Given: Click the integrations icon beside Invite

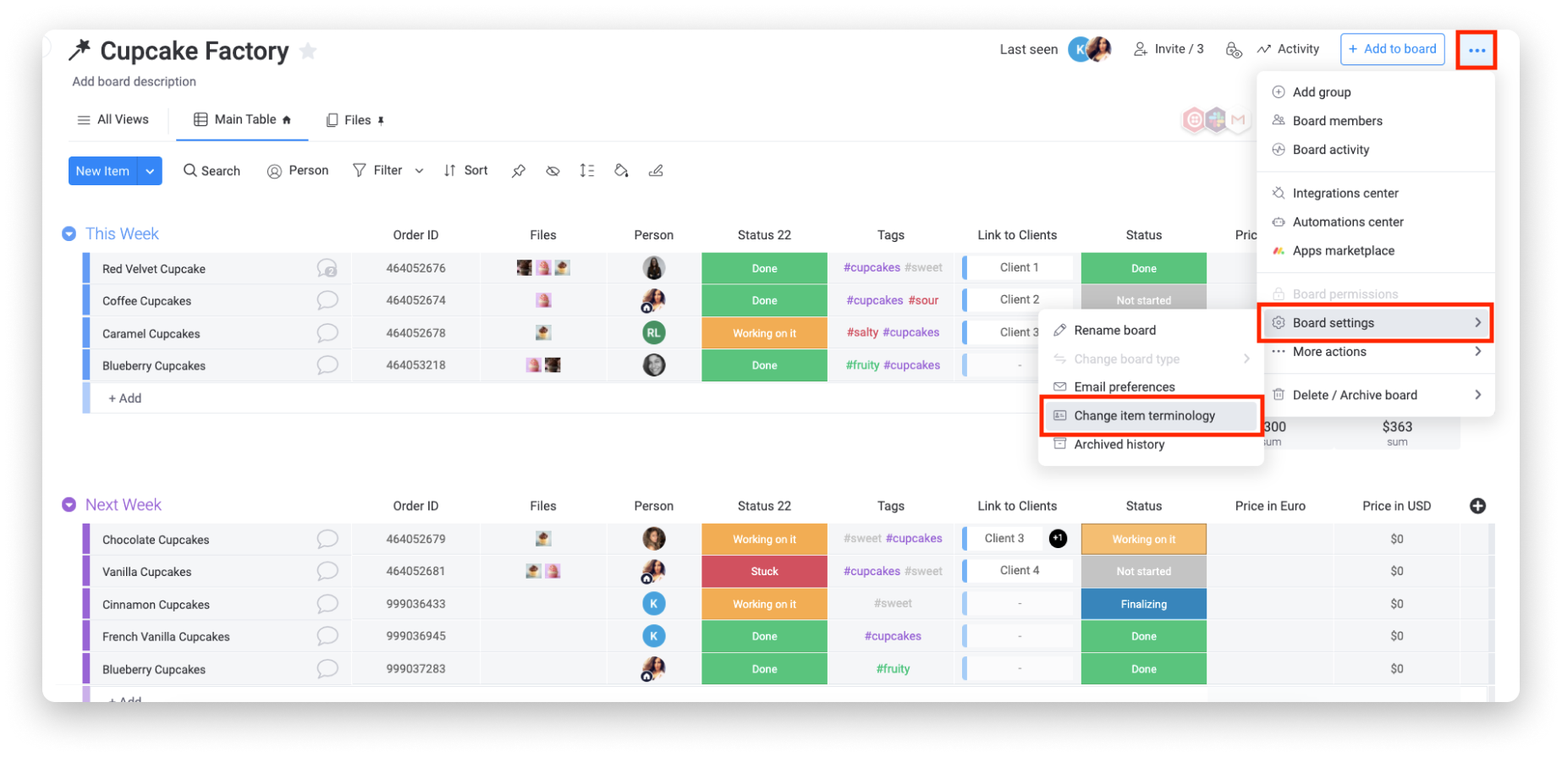Looking at the screenshot, I should pyautogui.click(x=1234, y=50).
